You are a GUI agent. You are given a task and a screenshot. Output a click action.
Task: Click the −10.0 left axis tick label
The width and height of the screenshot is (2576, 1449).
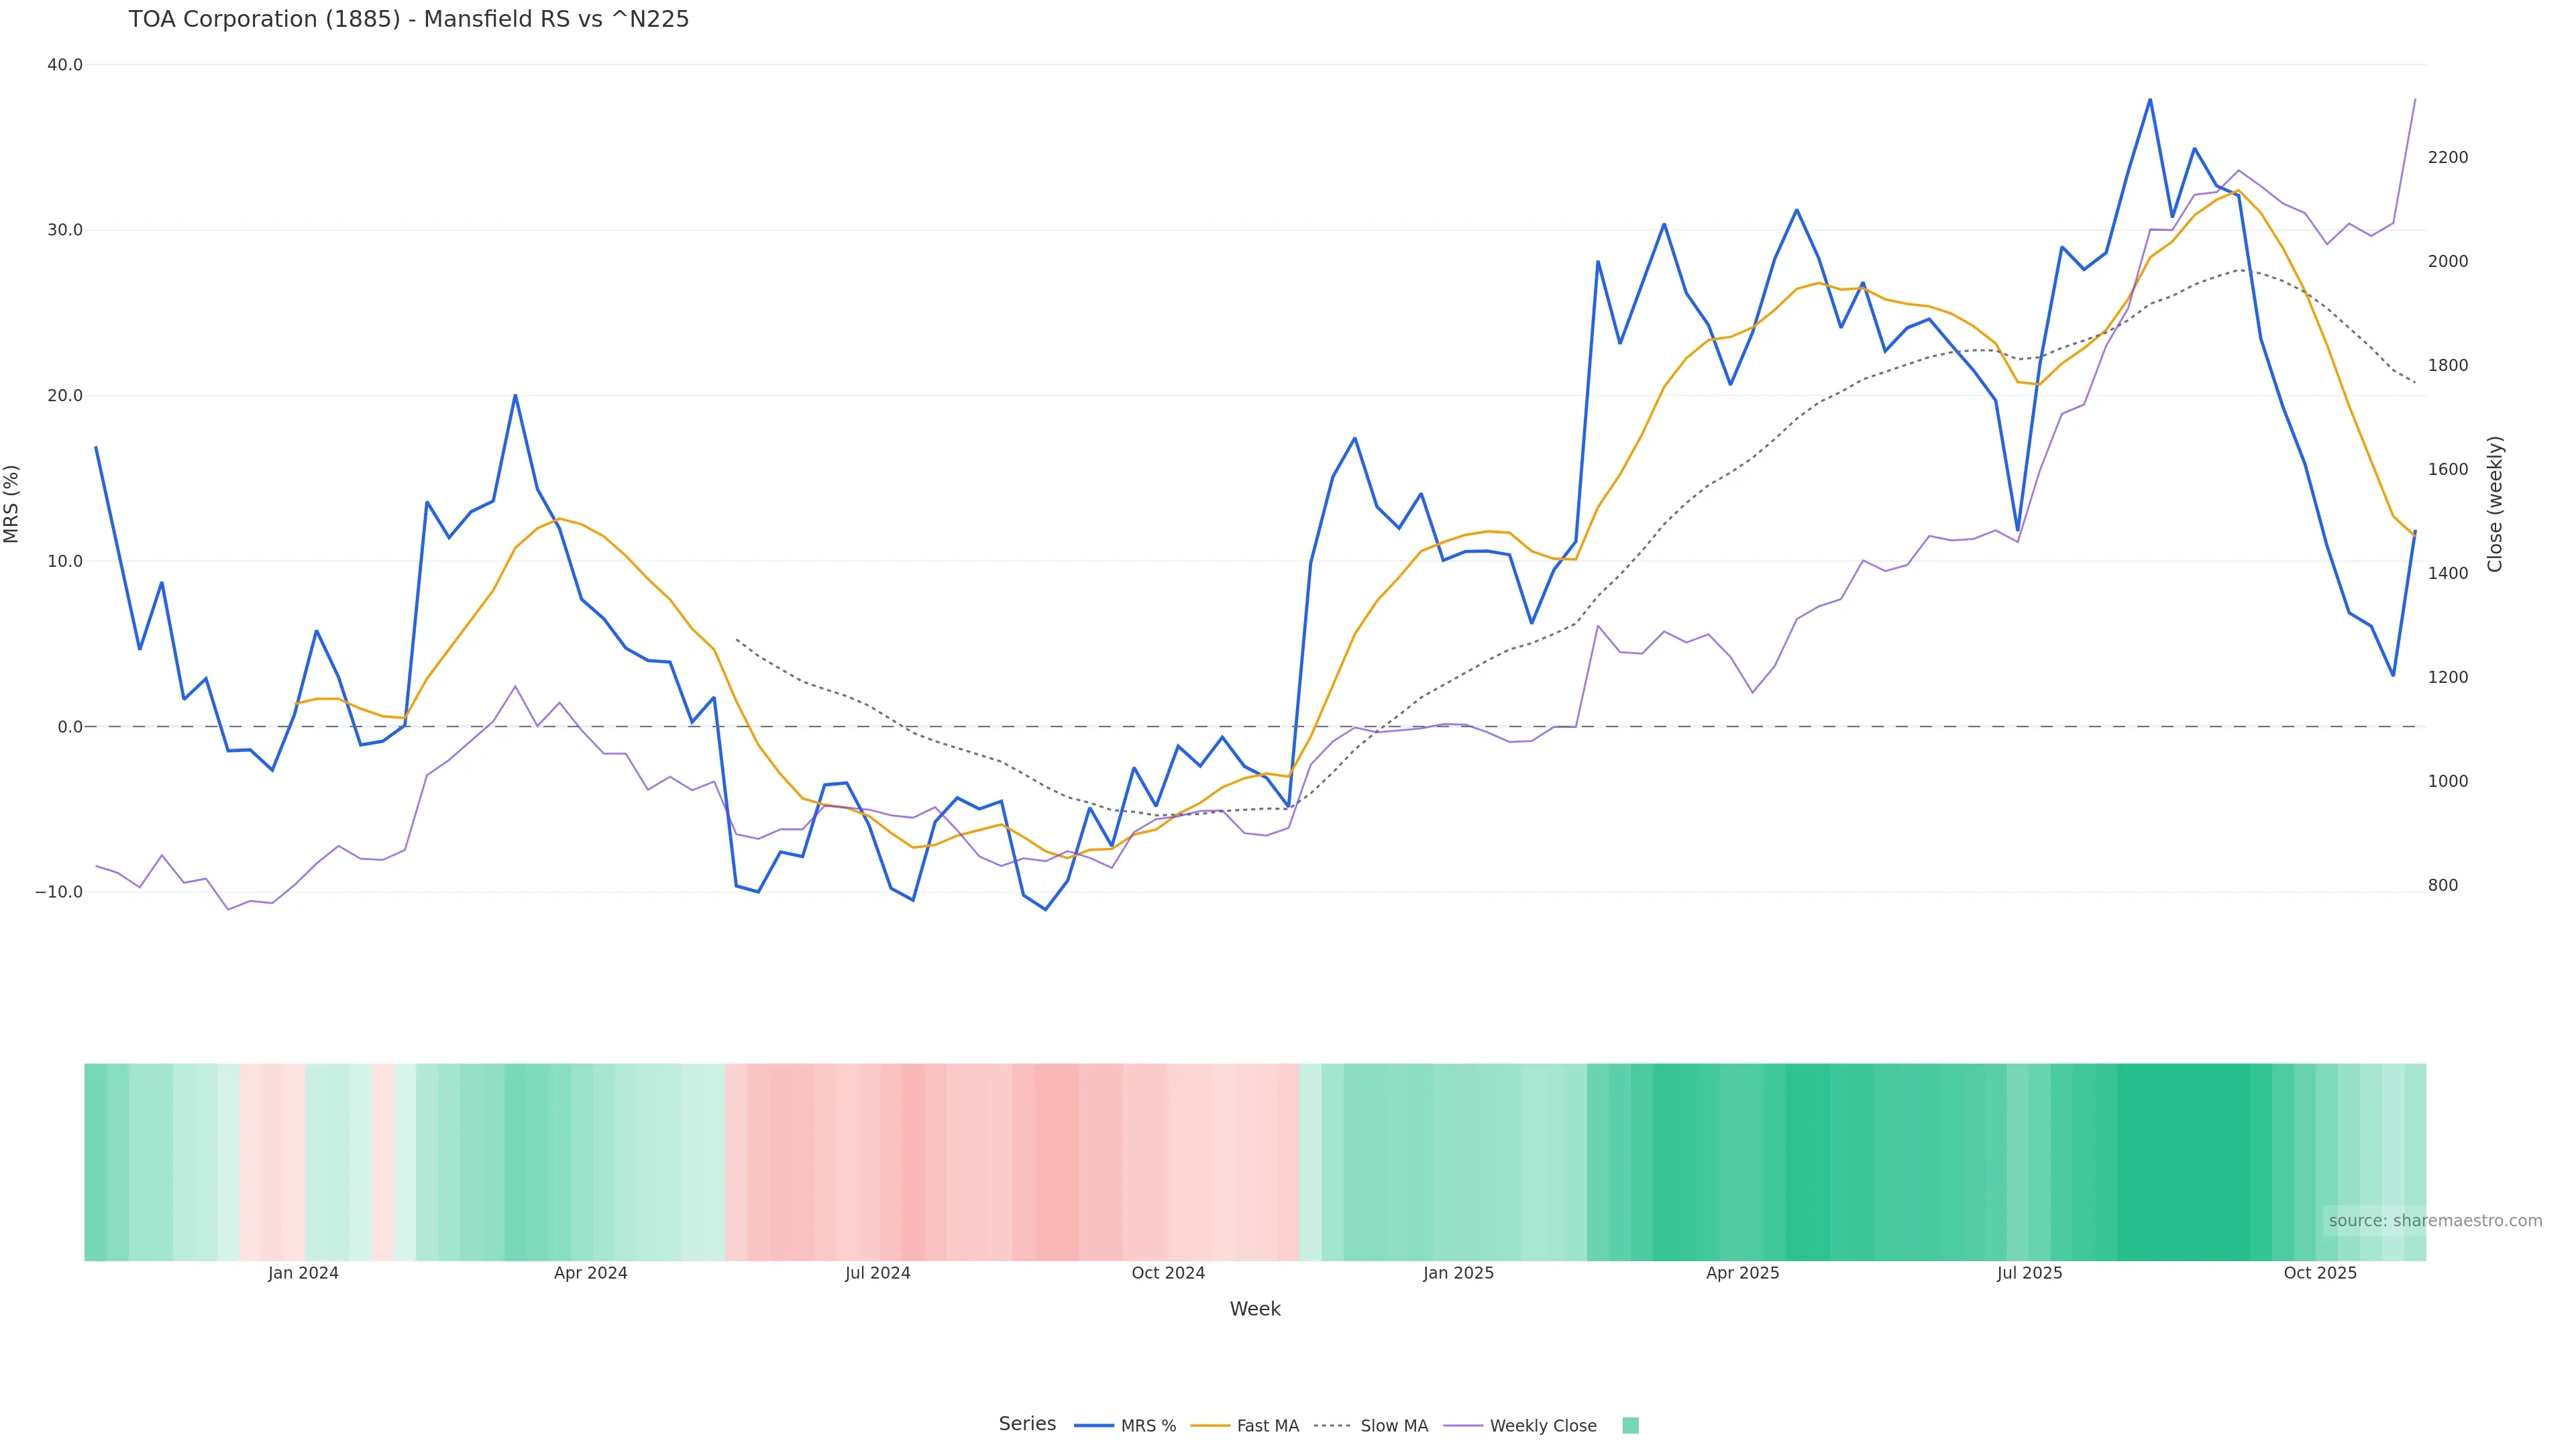coord(59,892)
